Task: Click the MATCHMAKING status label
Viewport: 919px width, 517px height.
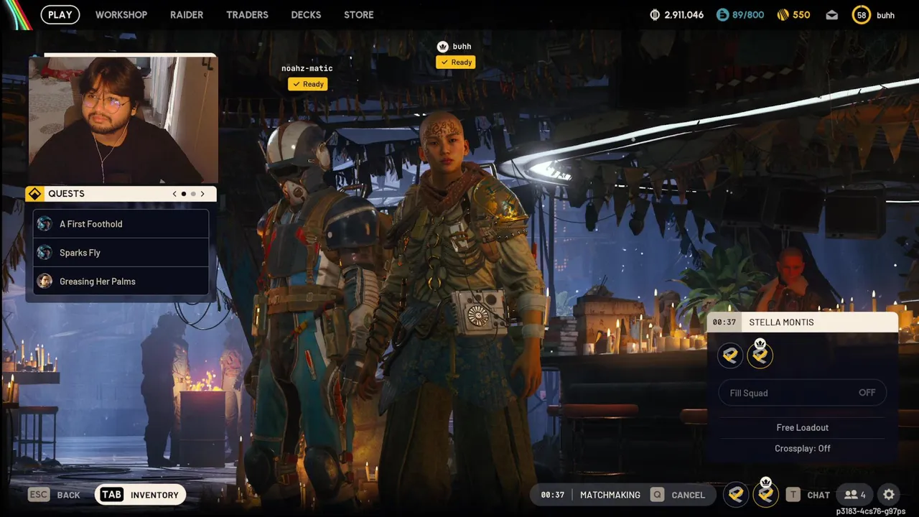Action: [610, 495]
